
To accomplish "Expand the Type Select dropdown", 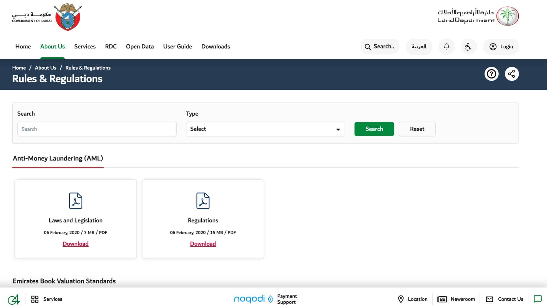I will [265, 129].
